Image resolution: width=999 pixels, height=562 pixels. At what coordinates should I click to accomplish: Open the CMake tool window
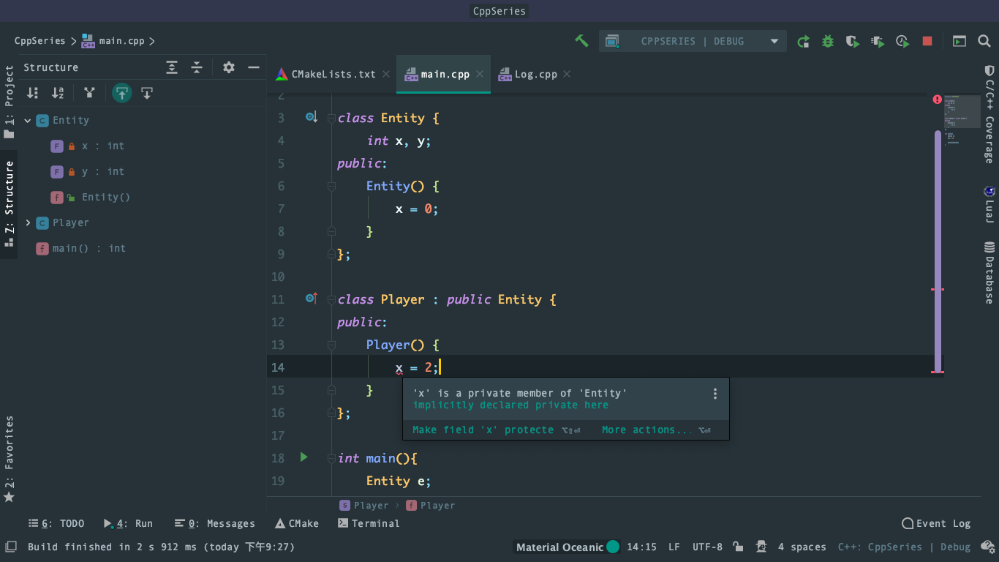(297, 524)
